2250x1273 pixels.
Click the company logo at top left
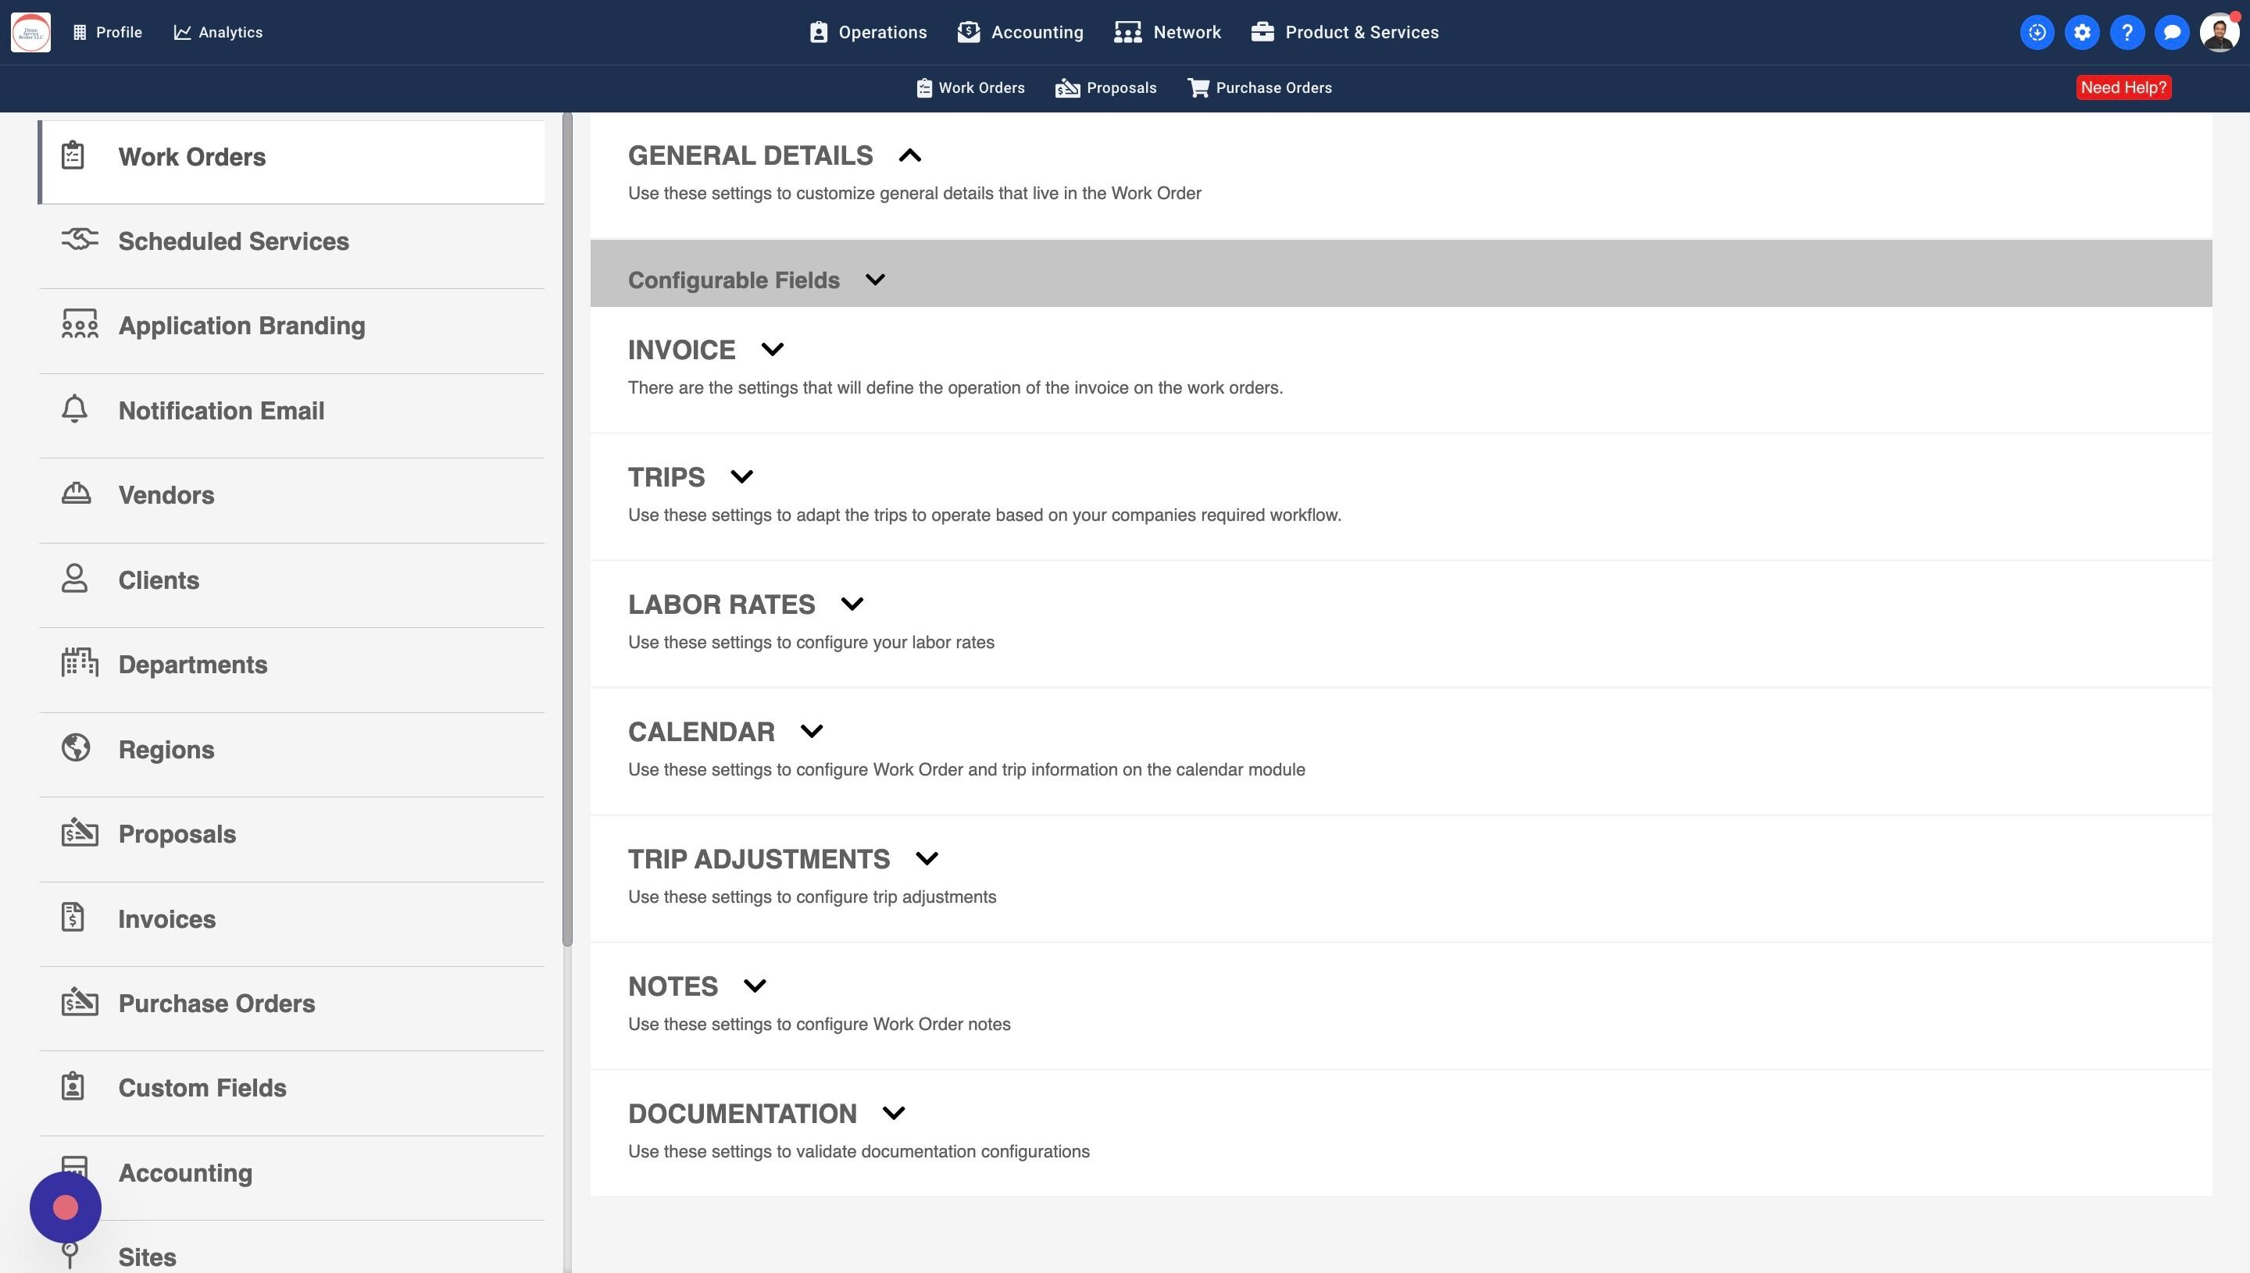click(30, 32)
